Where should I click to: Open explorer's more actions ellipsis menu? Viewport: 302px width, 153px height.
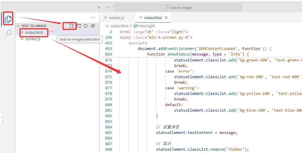tap(93, 18)
